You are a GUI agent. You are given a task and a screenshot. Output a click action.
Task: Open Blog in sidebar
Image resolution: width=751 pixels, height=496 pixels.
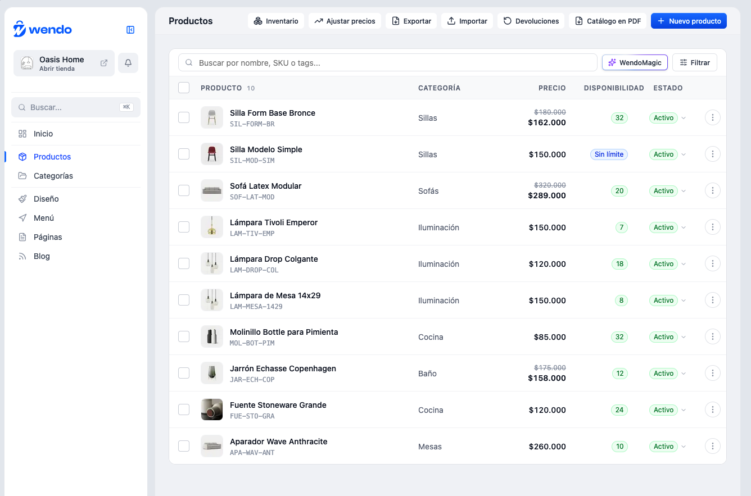[x=76, y=256]
